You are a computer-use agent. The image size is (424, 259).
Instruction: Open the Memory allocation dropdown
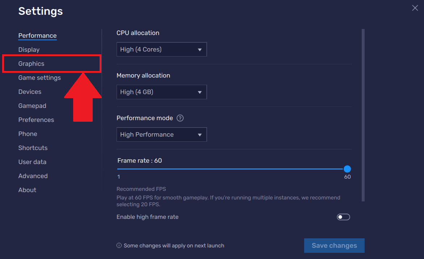(161, 92)
